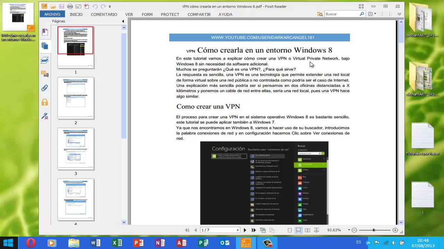The image size is (444, 249).
Task: Click the next view icon in status bar
Action: pyautogui.click(x=272, y=230)
